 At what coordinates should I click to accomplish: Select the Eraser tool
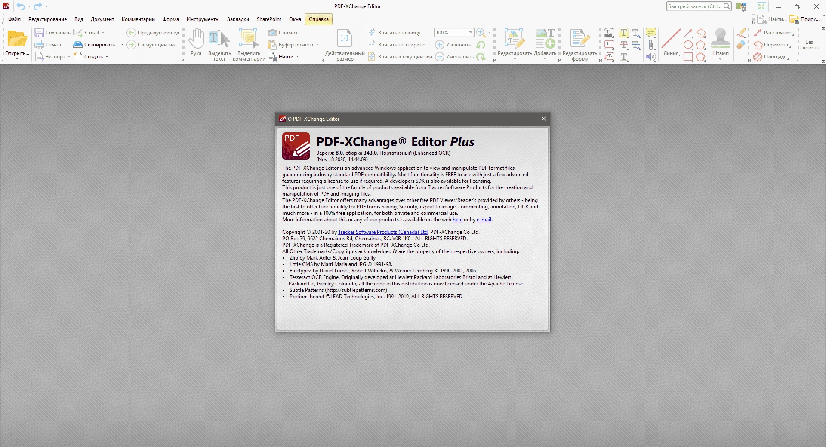(x=741, y=45)
